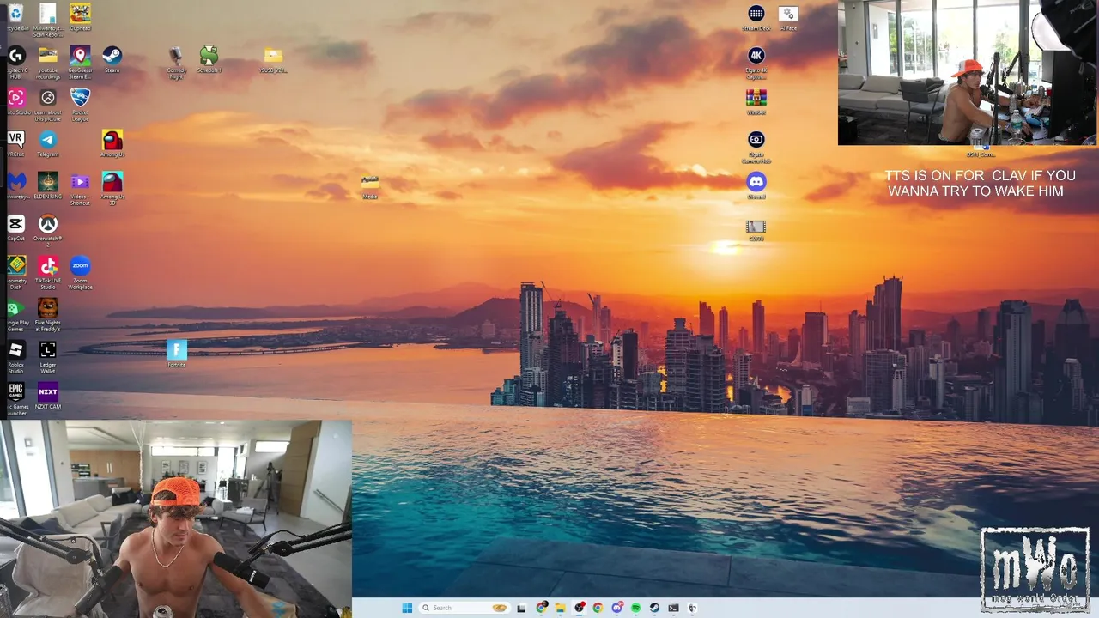
Task: Open Discord from the taskbar
Action: [x=616, y=608]
